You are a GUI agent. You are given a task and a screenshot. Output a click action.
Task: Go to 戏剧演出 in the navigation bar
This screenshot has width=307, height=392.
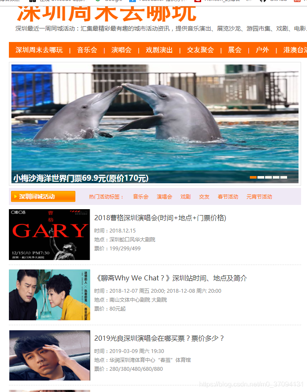click(159, 50)
